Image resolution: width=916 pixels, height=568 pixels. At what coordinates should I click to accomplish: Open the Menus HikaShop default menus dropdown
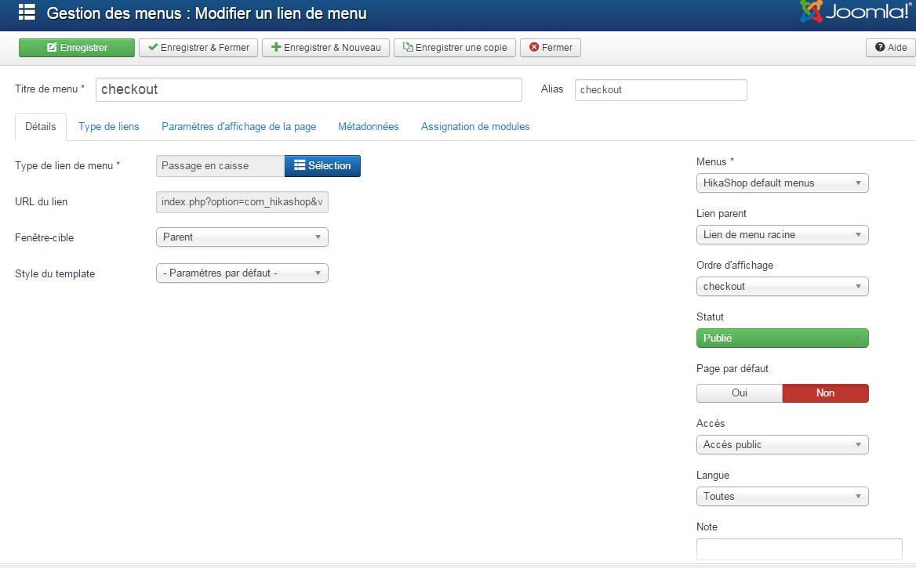(782, 183)
